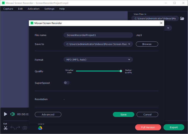Image resolution: width=188 pixels, height=134 pixels.
Task: Click the Movavi logo in main title bar
Action: [x=3, y=3]
